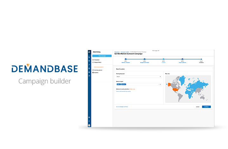This screenshot has width=228, height=149.
Task: Click the Cancel button
Action: pos(198,107)
